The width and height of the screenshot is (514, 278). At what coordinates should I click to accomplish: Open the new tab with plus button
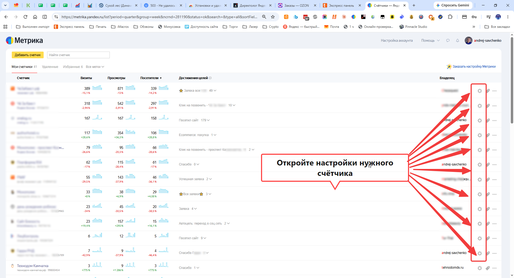pyautogui.click(x=414, y=5)
